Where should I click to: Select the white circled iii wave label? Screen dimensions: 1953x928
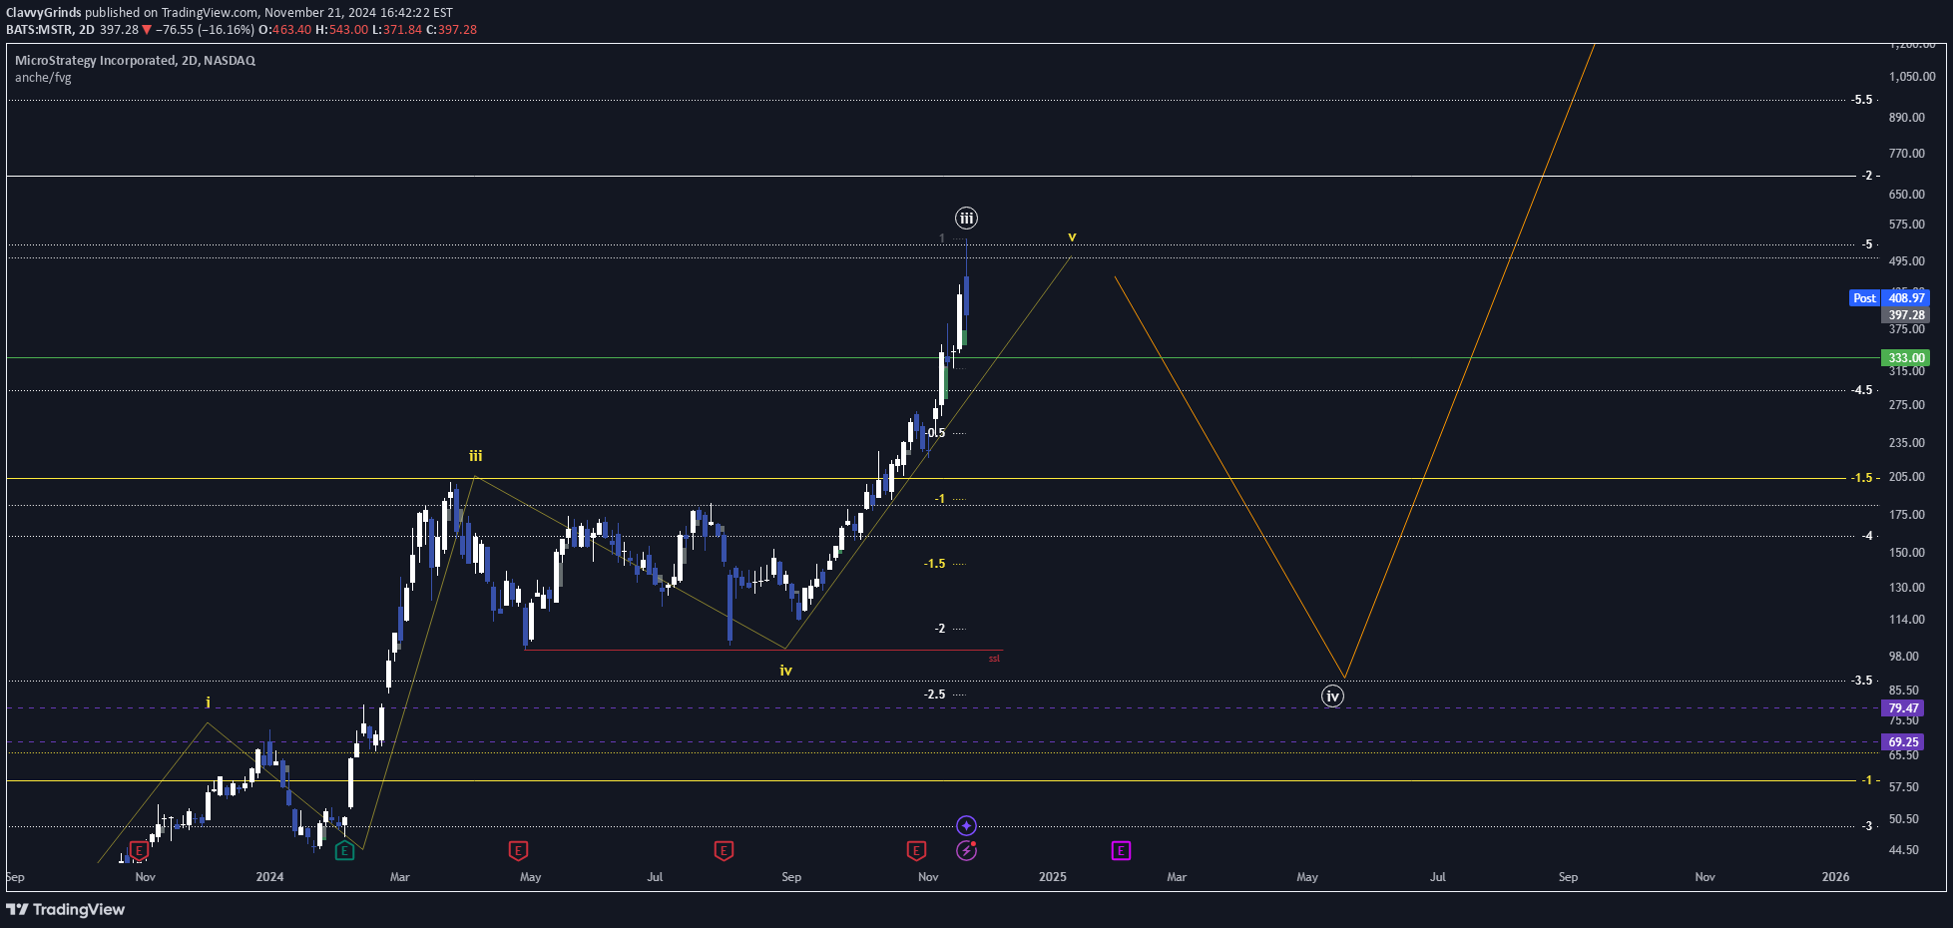pyautogui.click(x=966, y=219)
